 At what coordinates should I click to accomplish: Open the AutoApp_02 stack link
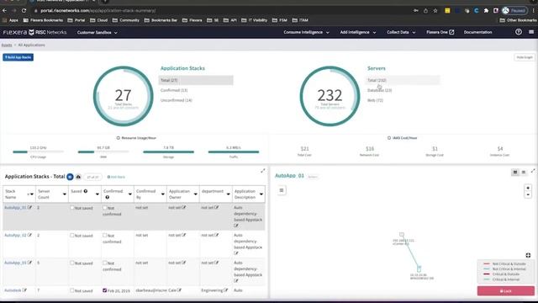point(15,236)
